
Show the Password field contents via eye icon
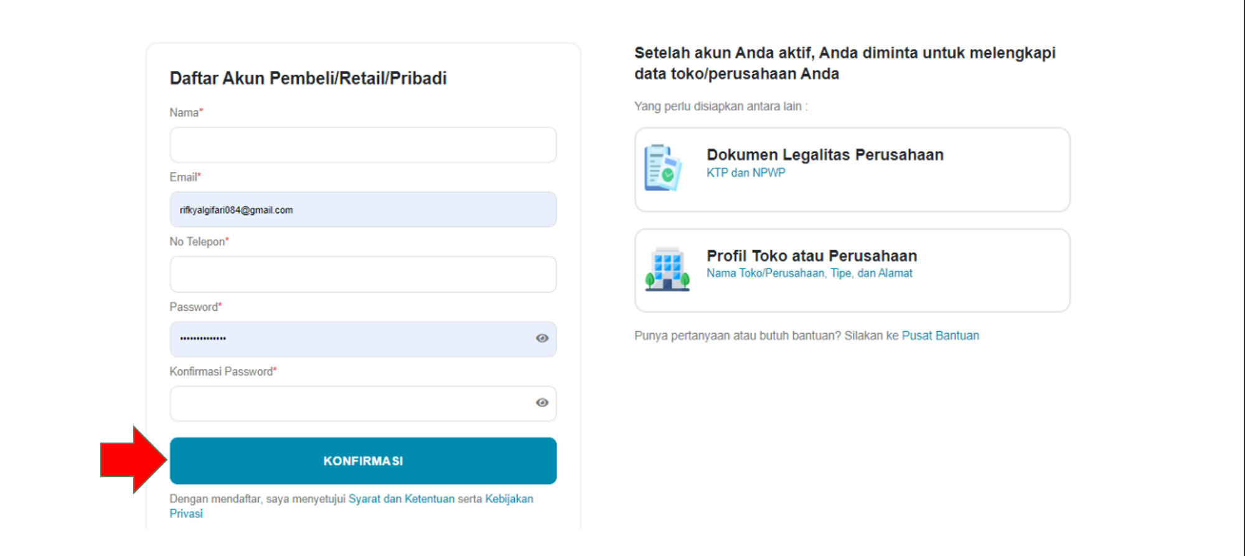click(x=542, y=338)
